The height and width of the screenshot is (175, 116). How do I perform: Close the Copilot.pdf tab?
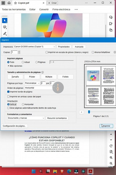[43, 3]
